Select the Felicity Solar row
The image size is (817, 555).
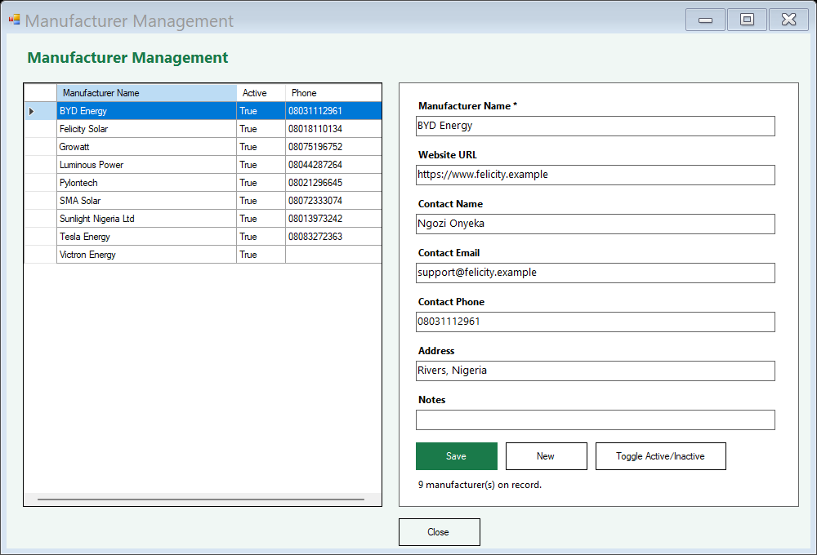(x=203, y=129)
